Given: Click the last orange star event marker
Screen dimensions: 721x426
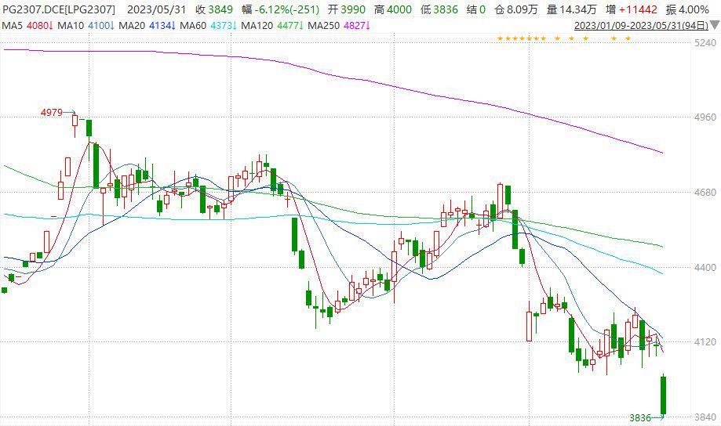Looking at the screenshot, I should pyautogui.click(x=628, y=38).
